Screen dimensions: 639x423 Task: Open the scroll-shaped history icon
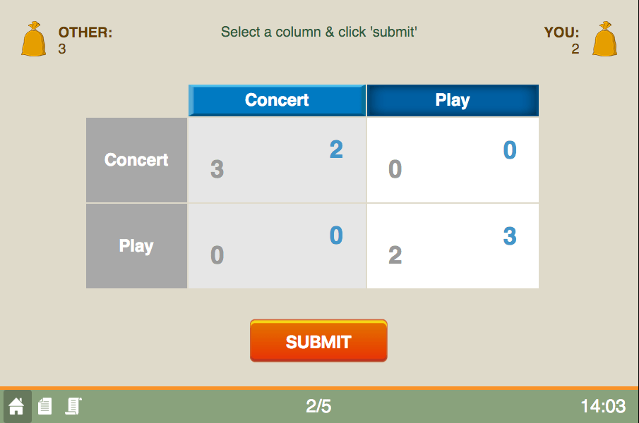(73, 406)
